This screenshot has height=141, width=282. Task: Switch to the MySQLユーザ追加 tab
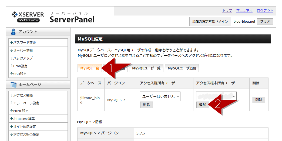point(182,68)
